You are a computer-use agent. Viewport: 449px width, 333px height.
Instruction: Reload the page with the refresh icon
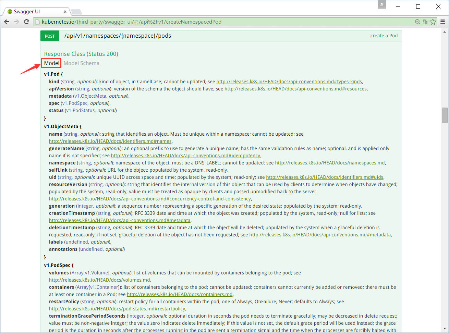[26, 22]
